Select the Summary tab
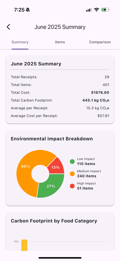Image resolution: width=120 pixels, height=261 pixels. pos(20,42)
